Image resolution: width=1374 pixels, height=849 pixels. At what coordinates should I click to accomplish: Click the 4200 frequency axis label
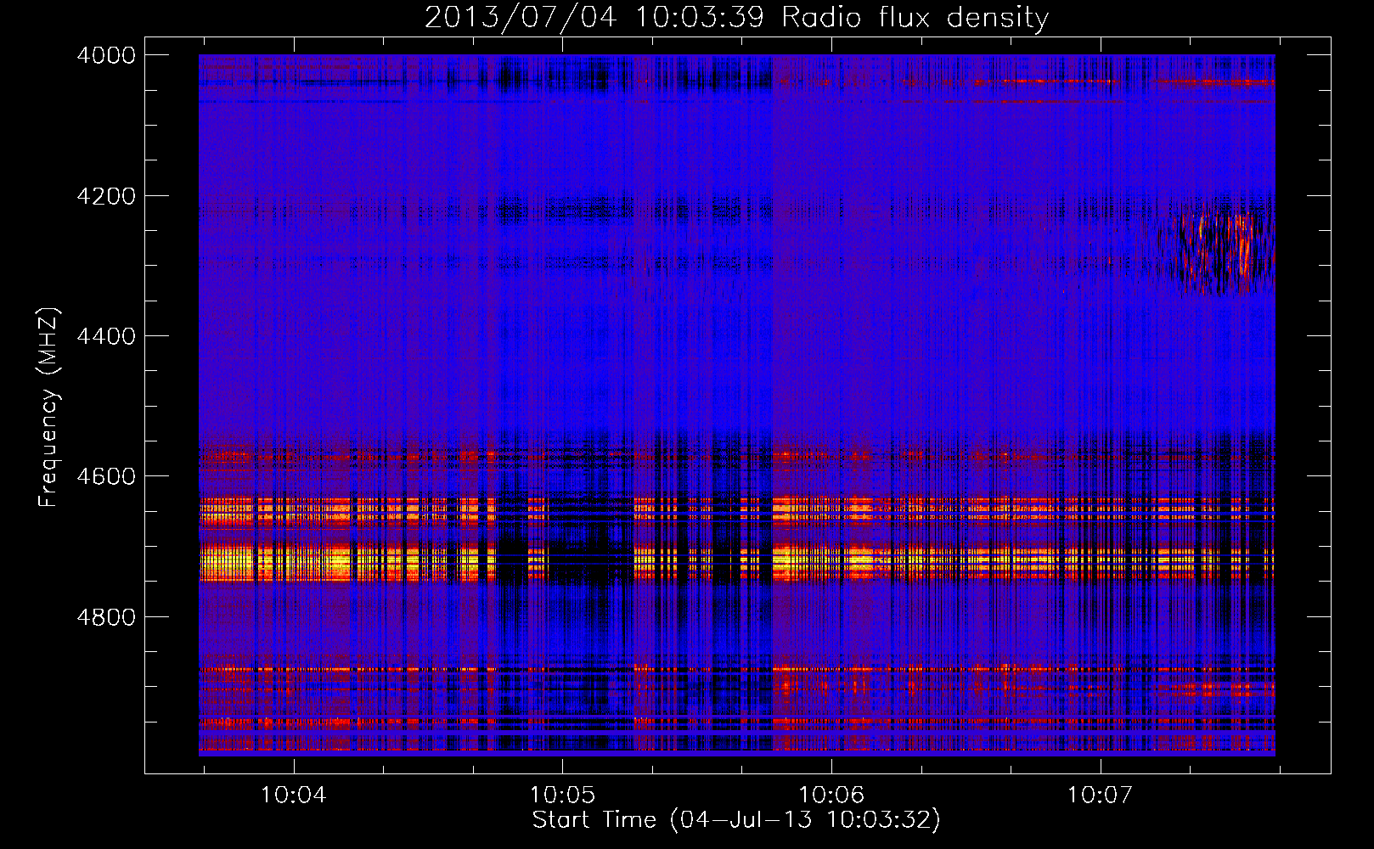(x=106, y=196)
